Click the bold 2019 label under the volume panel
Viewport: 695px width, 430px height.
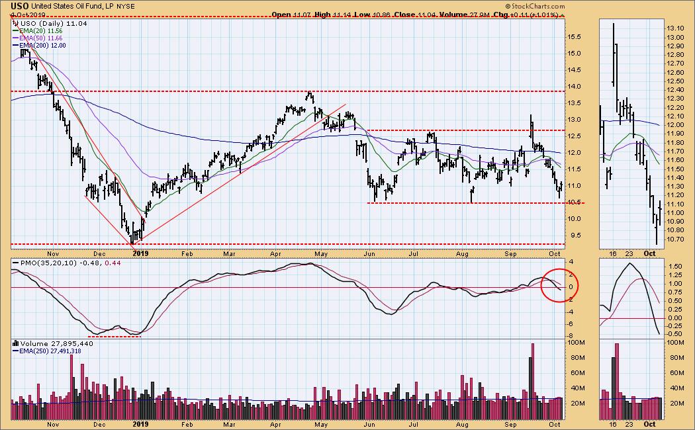click(x=140, y=424)
